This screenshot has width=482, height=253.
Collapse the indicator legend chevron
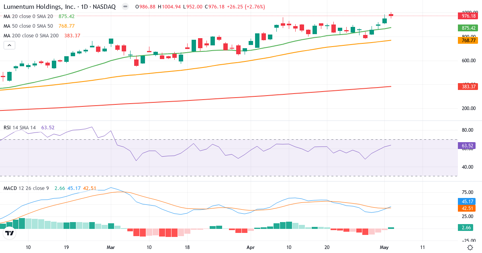10,45
